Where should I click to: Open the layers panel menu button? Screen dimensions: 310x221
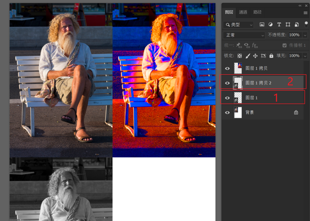(305, 13)
